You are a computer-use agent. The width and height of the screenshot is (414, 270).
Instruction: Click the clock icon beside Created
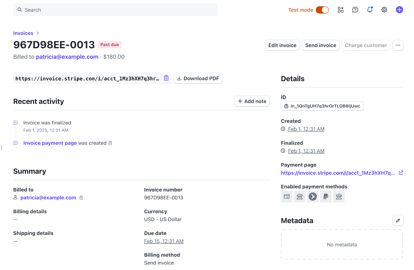click(283, 129)
